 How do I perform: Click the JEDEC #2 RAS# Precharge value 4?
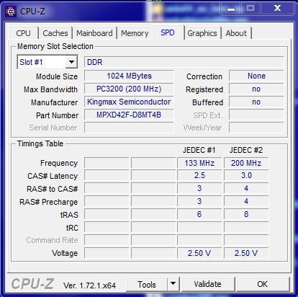point(246,201)
